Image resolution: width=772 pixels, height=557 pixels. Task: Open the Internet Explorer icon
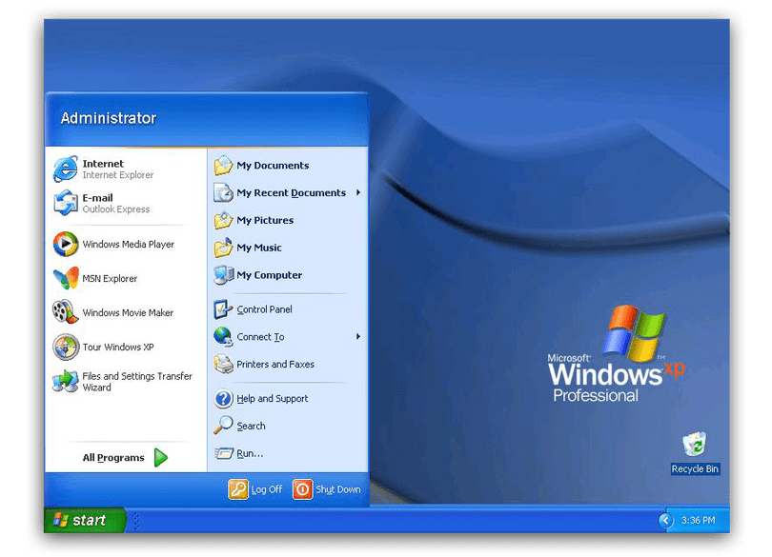66,169
